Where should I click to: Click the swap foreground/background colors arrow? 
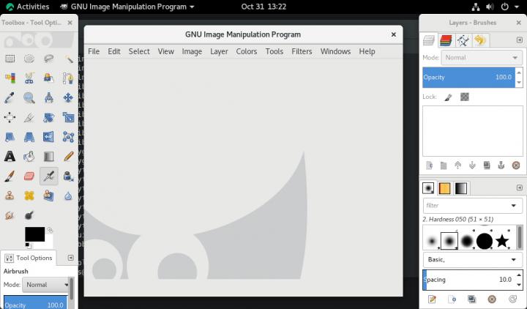tap(50, 230)
